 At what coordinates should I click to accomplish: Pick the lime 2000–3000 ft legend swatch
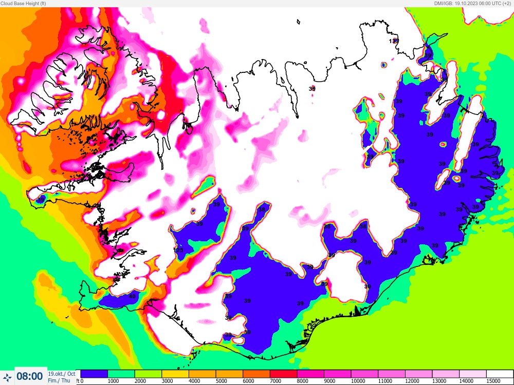click(148, 374)
